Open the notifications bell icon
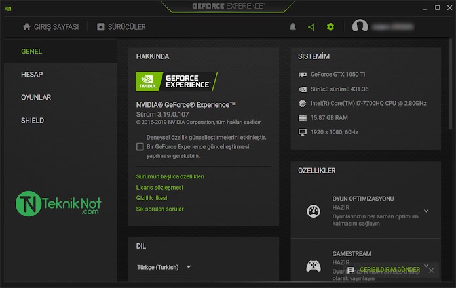The image size is (456, 288). pyautogui.click(x=293, y=27)
